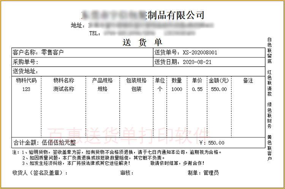
Task: Click note 3 about 经济纠纷
Action: [76, 163]
